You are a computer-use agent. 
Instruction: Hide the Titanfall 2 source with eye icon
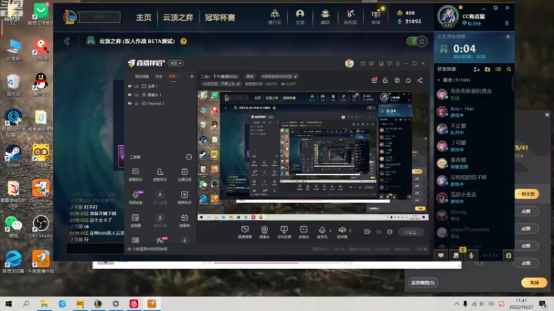(129, 103)
